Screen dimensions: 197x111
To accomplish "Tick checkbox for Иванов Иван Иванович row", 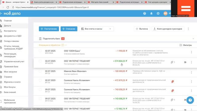I will pos(40,71).
